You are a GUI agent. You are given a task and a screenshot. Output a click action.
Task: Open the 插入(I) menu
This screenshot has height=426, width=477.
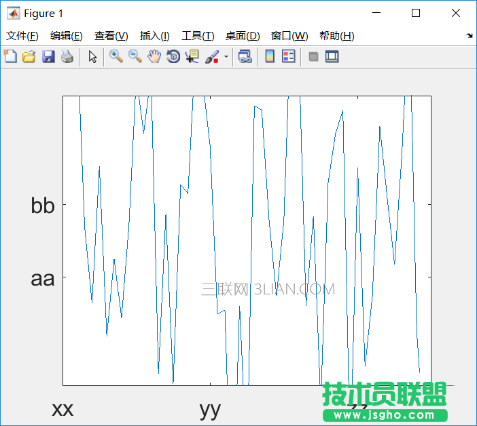coord(154,36)
